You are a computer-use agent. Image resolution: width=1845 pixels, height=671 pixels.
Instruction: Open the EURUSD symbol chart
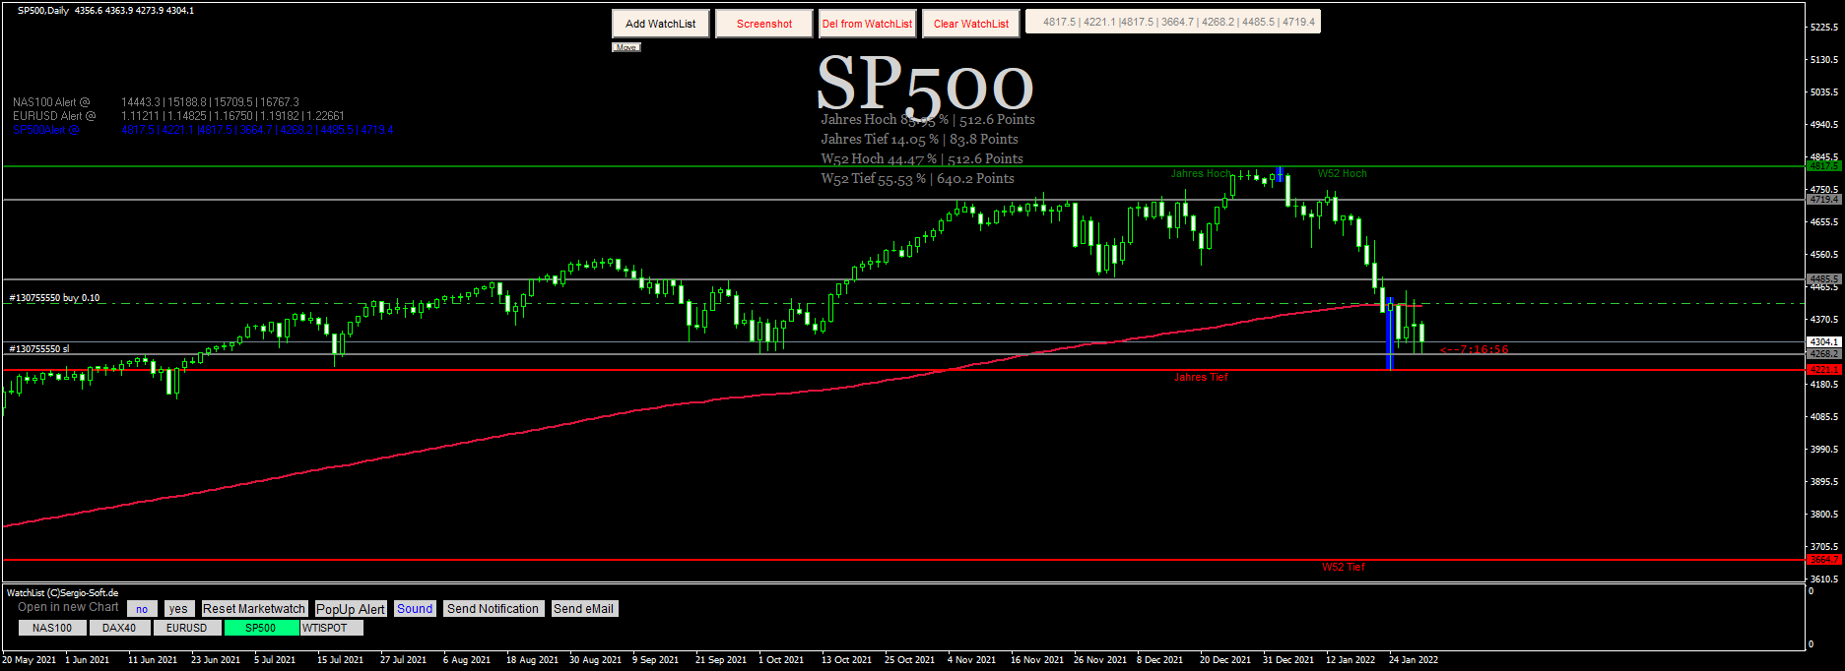pos(186,628)
